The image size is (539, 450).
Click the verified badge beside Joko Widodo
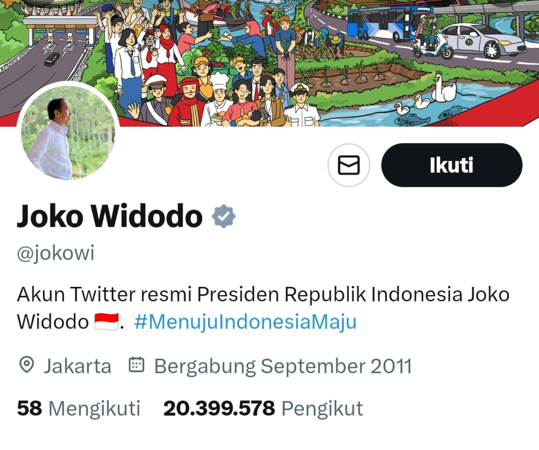pos(224,216)
